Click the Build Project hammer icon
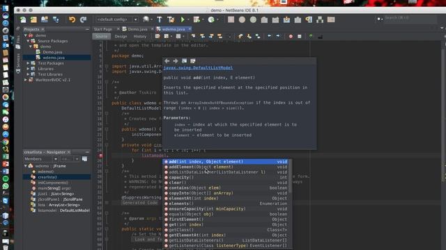 click(160, 19)
